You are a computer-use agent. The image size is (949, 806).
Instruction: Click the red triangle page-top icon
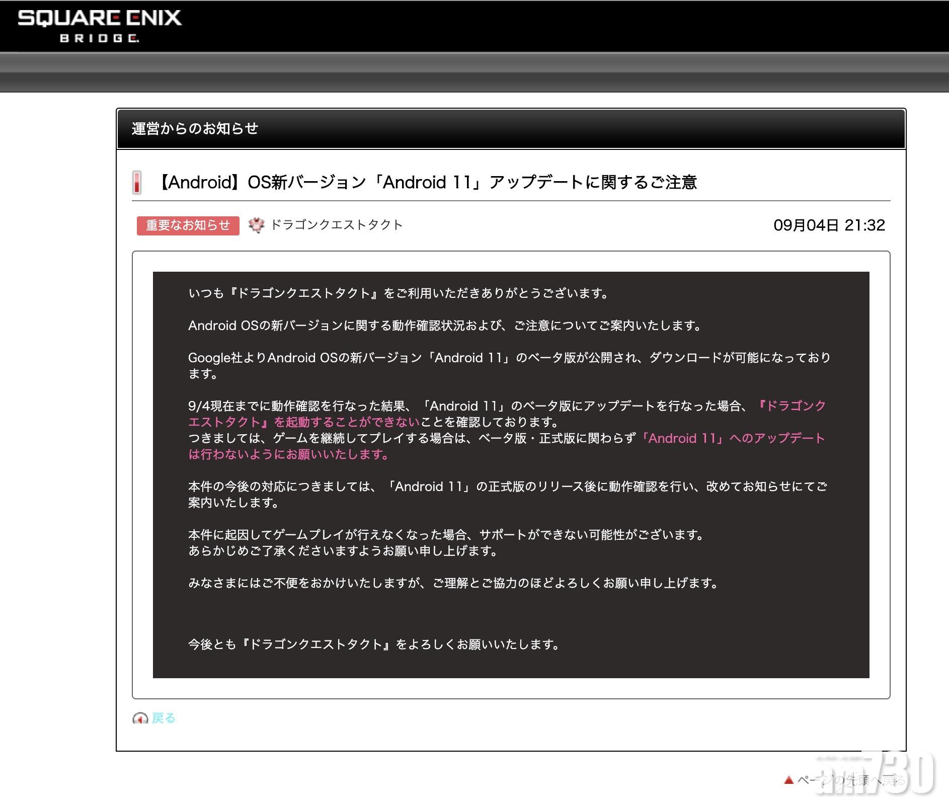[788, 780]
